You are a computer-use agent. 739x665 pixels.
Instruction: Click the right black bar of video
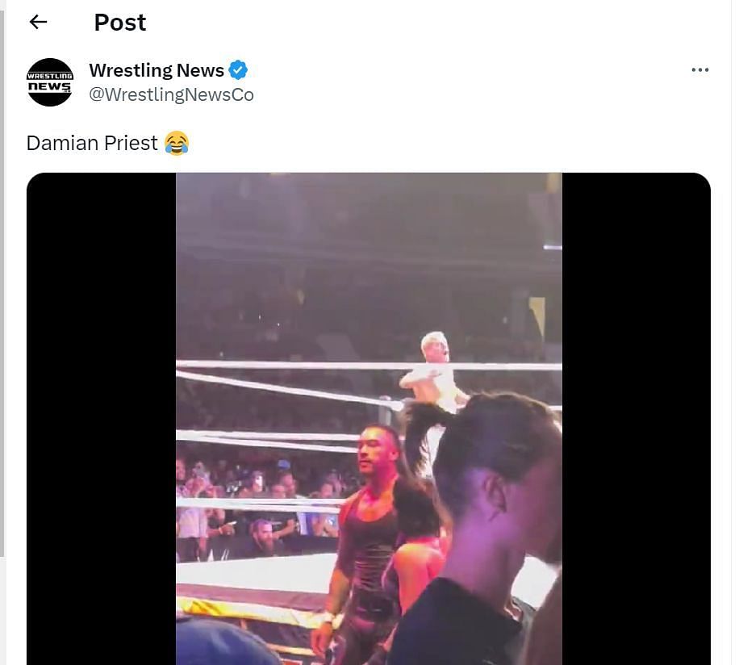(x=637, y=419)
